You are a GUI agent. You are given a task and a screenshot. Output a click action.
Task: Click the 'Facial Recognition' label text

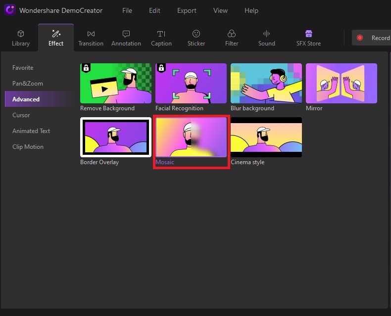[179, 108]
